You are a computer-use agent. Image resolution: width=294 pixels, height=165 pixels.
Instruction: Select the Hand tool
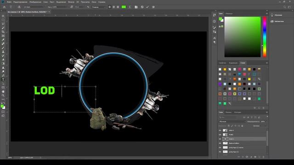tap(3, 92)
